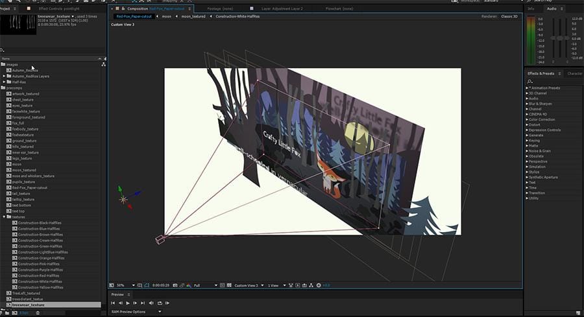Toggle the Mute Audio speaker icon

point(151,303)
